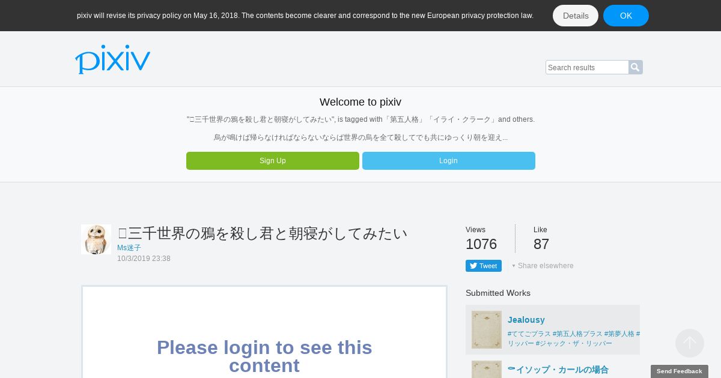The height and width of the screenshot is (378, 721).
Task: Open the イソップ・カールの場合 title link
Action: tap(558, 370)
